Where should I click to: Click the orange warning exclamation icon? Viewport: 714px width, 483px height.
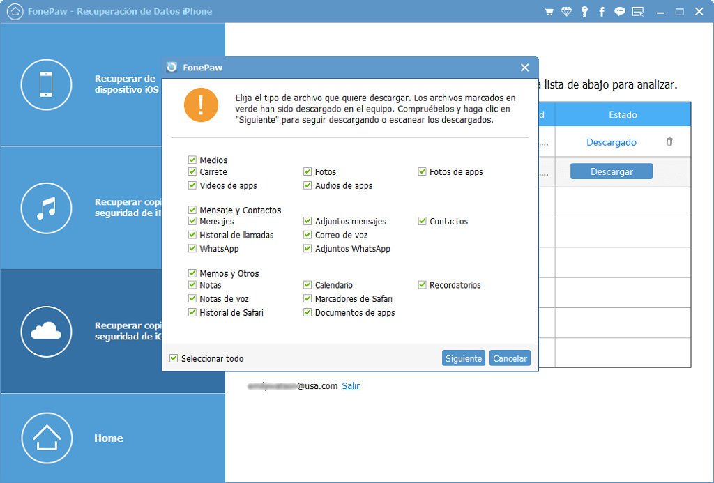[201, 105]
